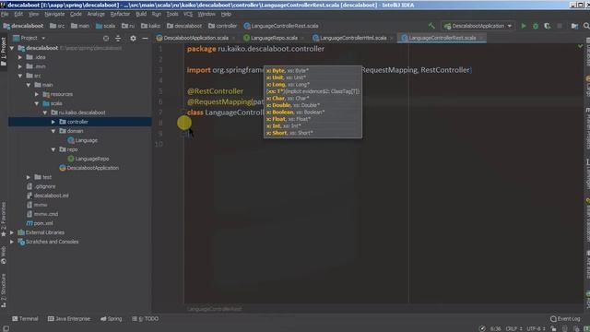The image size is (590, 332).
Task: Open Java Enterprise tool window
Action: [x=69, y=318]
